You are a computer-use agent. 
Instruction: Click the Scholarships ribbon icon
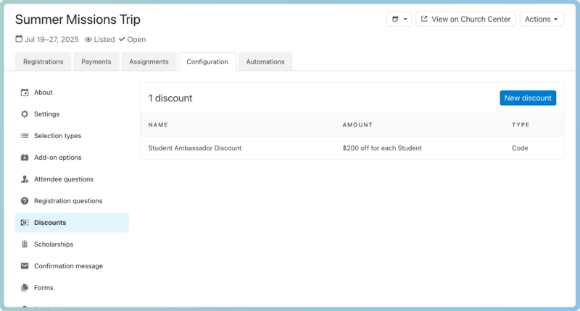coord(25,244)
